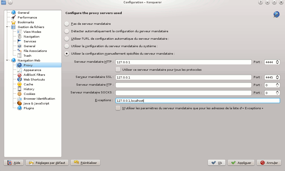Decrease the HTTP port 4444 spinner

pos(278,63)
